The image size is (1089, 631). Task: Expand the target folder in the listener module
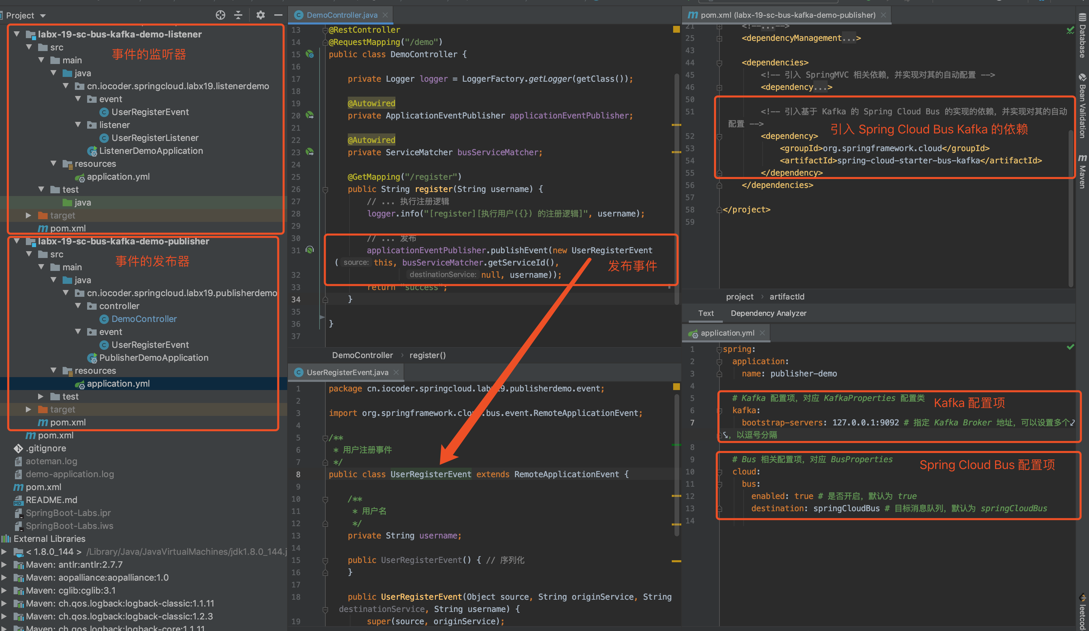28,215
